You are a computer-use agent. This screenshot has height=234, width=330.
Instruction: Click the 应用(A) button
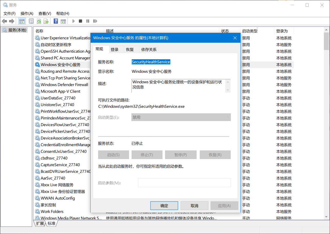(224, 206)
